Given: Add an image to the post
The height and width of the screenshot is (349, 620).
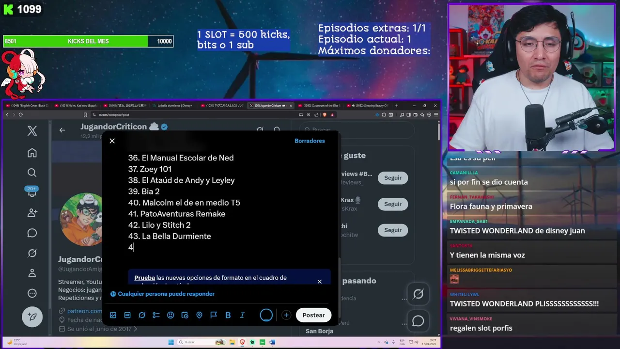Looking at the screenshot, I should [113, 315].
